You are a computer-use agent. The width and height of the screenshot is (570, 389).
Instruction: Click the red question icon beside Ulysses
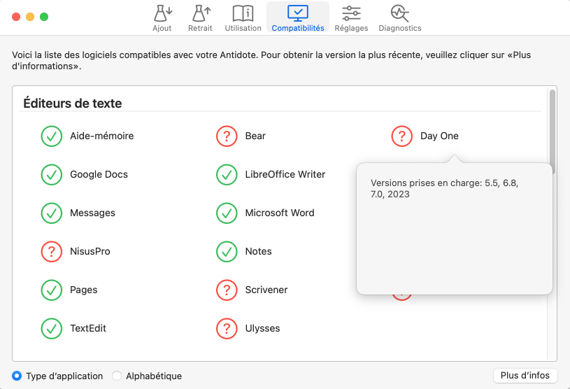227,329
